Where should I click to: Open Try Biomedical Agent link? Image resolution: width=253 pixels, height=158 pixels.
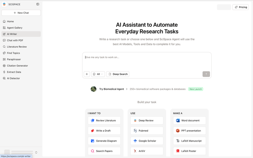pyautogui.click(x=112, y=89)
